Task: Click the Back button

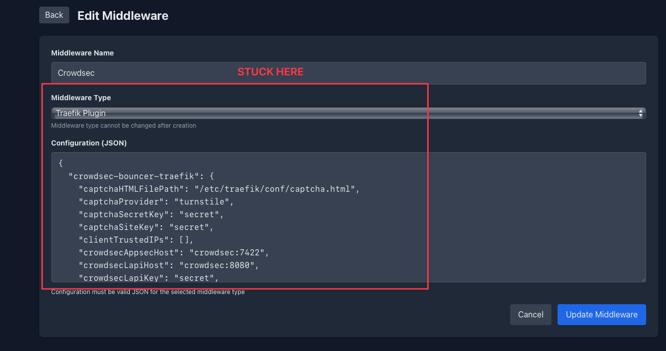Action: click(54, 15)
